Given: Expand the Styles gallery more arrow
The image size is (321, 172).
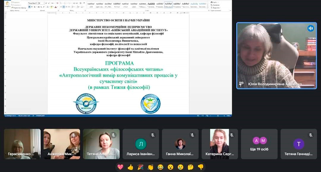Looking at the screenshot, I should pyautogui.click(x=208, y=7).
